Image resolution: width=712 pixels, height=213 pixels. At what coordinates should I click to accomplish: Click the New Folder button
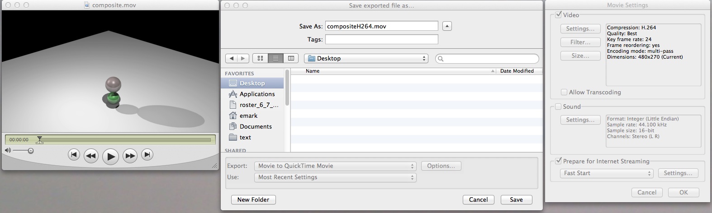point(253,199)
